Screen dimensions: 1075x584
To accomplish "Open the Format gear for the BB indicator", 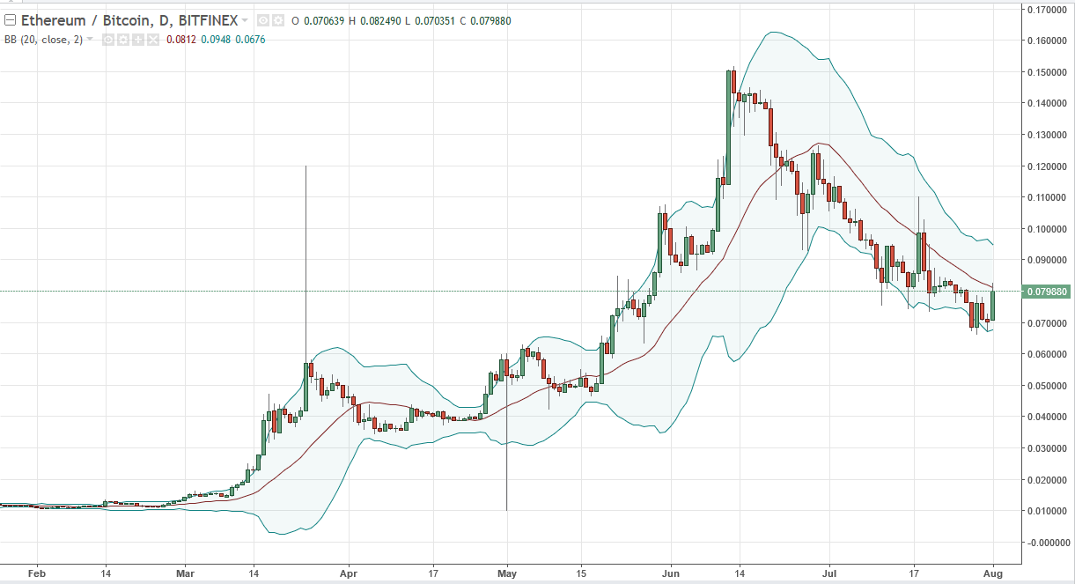I will (x=123, y=40).
